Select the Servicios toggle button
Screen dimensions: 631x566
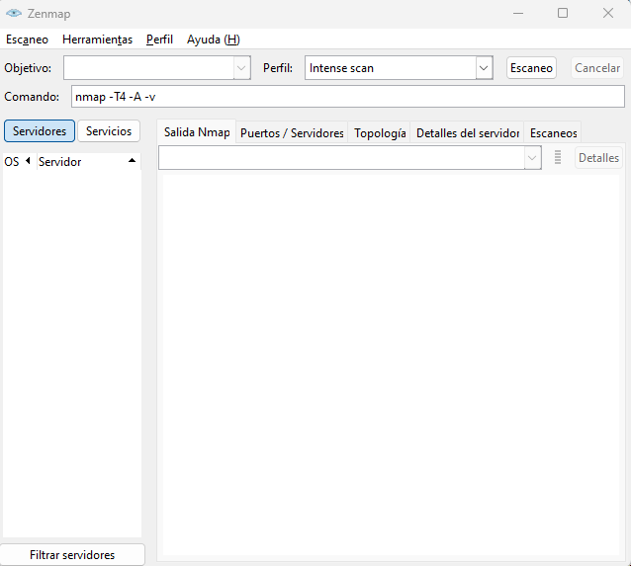[x=109, y=131]
